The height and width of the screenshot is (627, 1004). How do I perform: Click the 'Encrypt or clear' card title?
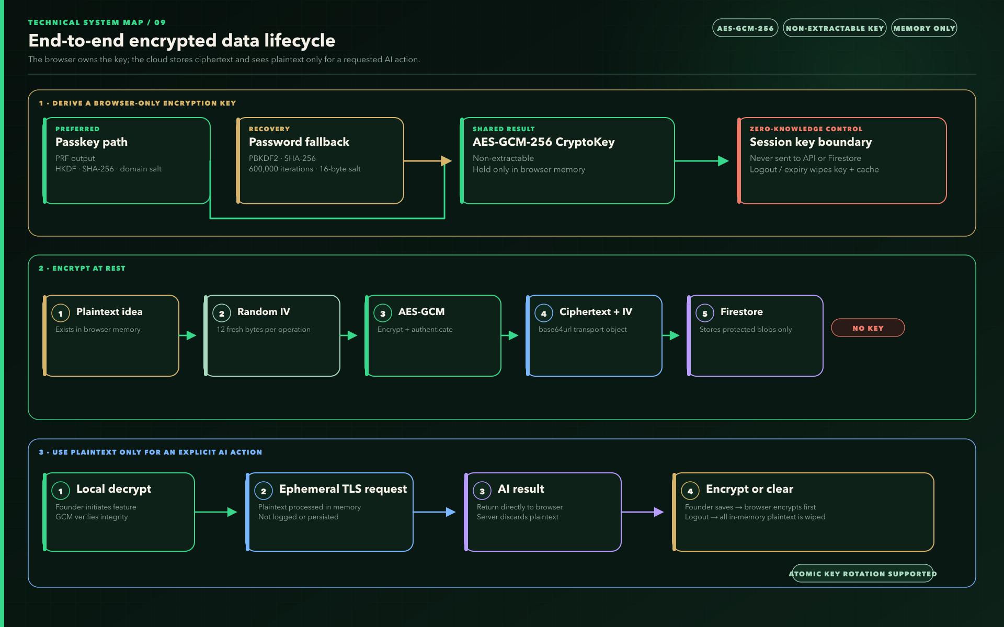pyautogui.click(x=749, y=489)
